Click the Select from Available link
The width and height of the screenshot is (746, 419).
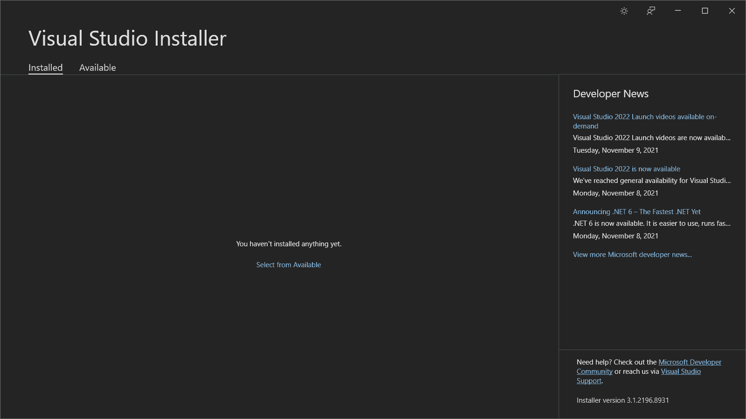(289, 265)
